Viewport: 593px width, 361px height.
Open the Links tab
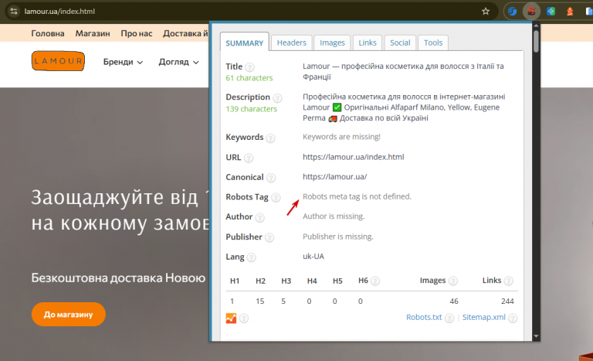[368, 43]
